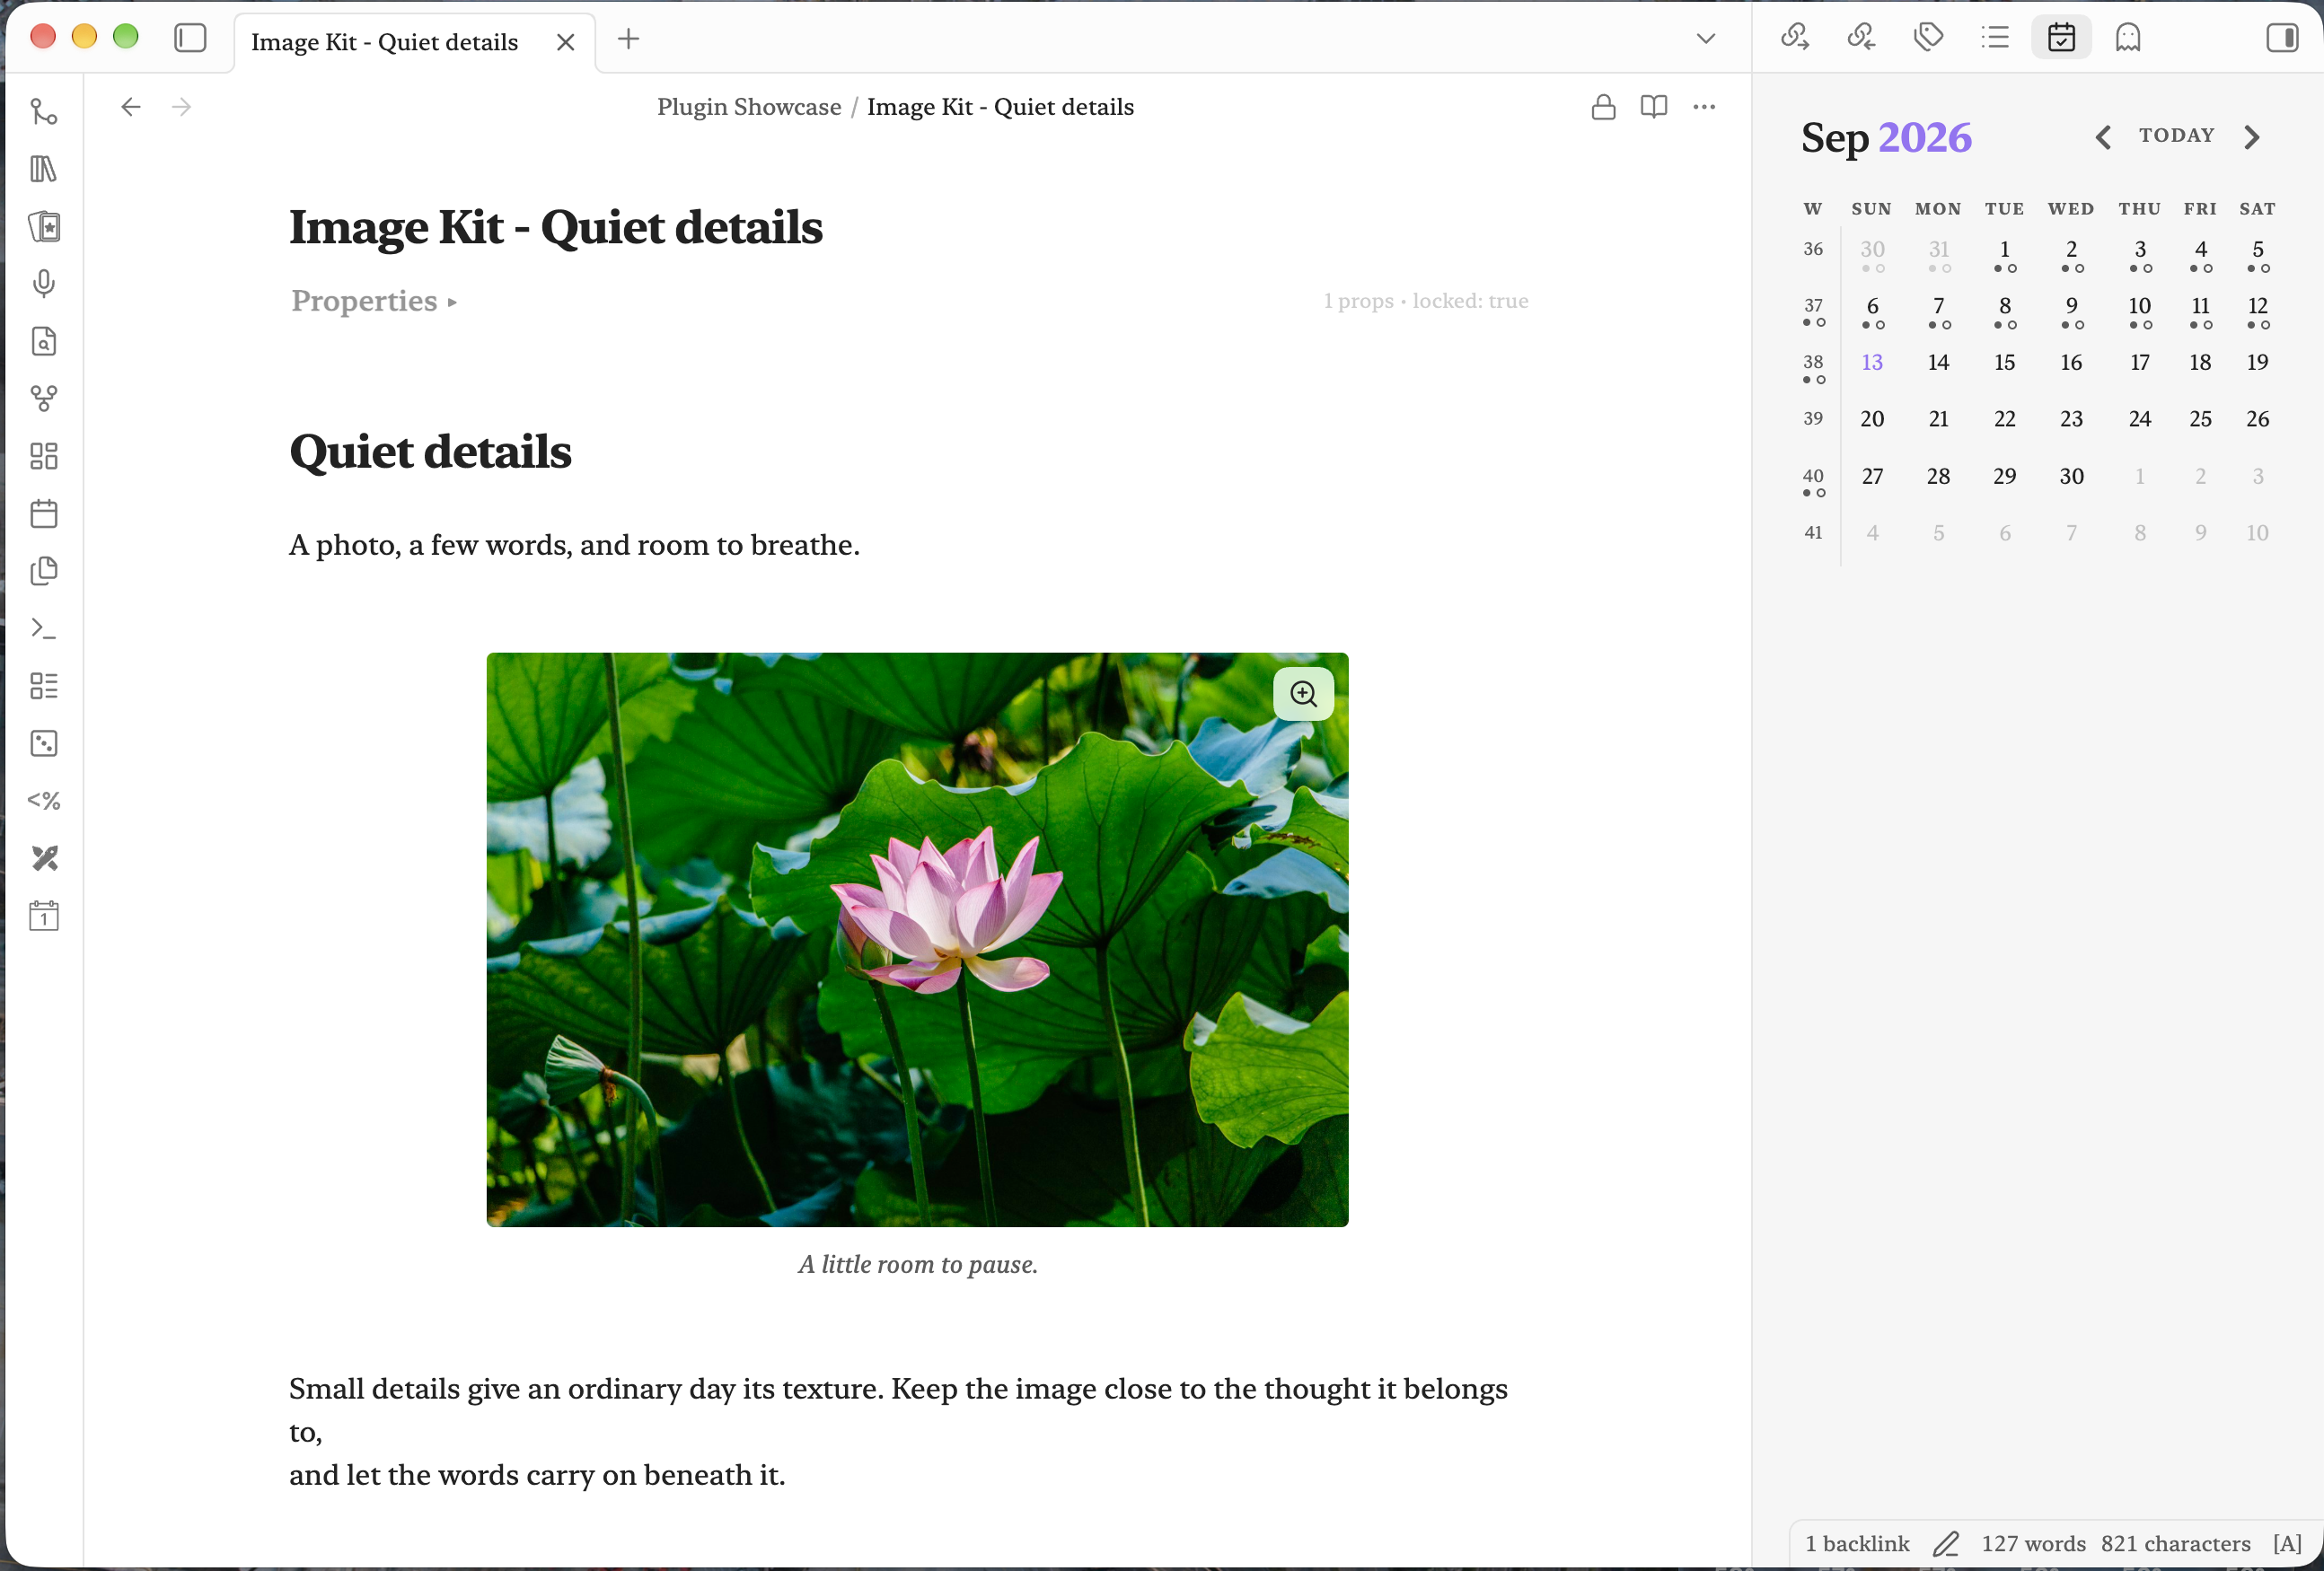Navigate back in note history

[131, 107]
